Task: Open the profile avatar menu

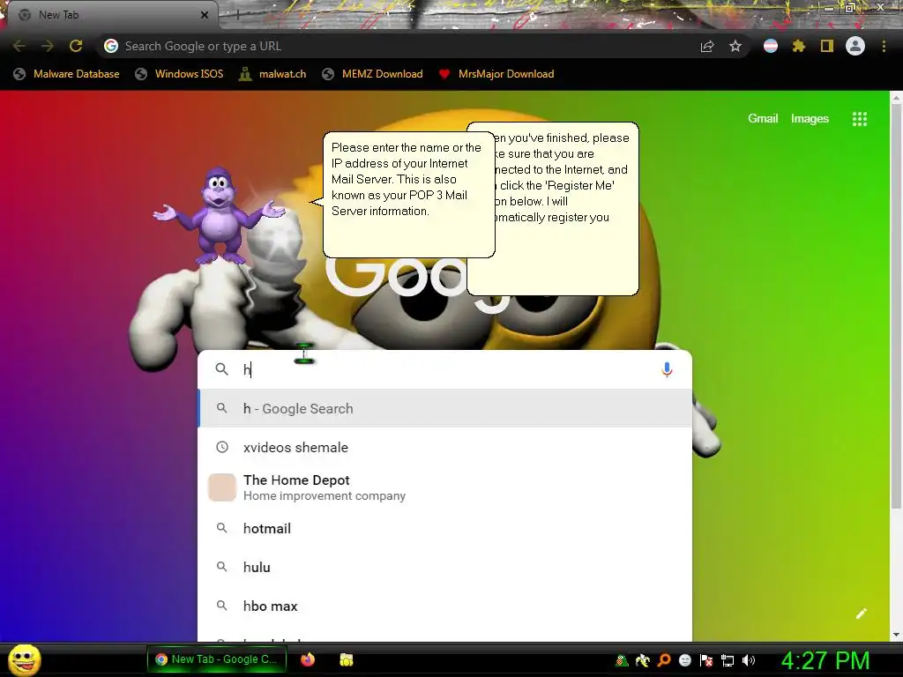Action: (x=855, y=46)
